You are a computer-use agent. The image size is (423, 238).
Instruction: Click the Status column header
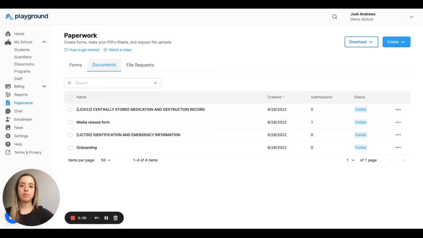point(359,97)
